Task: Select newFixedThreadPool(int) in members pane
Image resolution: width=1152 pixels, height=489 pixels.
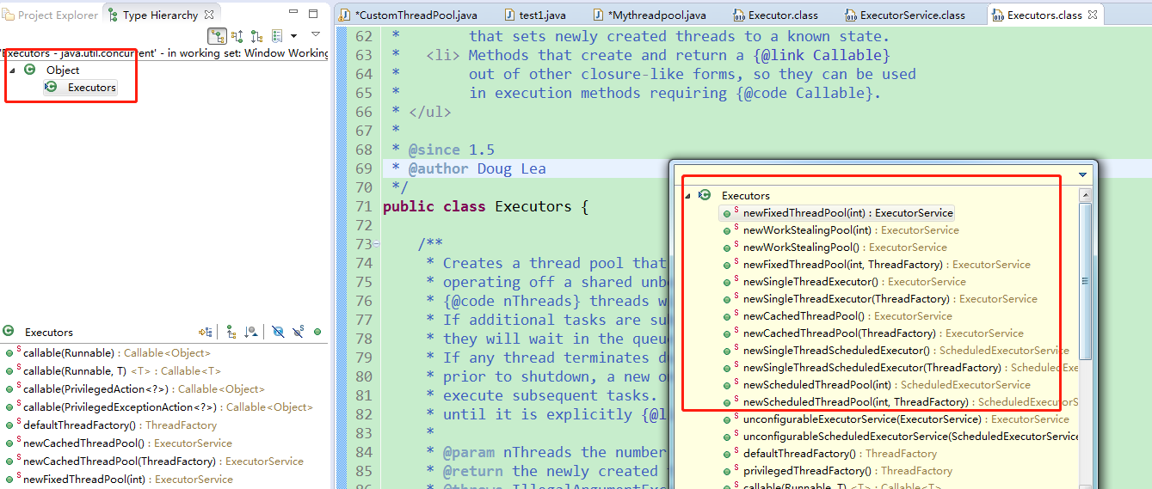Action: click(x=118, y=480)
